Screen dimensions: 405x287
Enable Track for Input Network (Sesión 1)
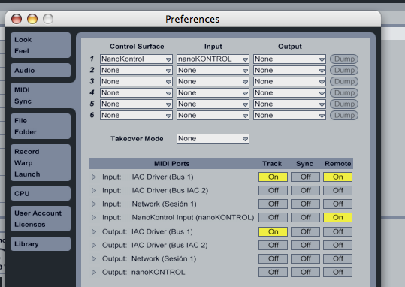coord(273,204)
